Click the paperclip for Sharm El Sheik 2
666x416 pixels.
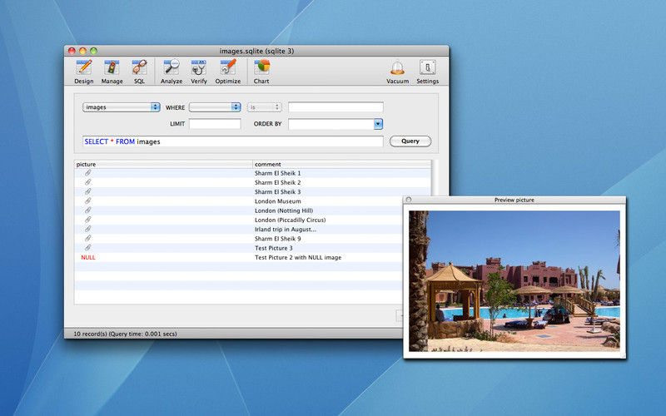pyautogui.click(x=88, y=182)
